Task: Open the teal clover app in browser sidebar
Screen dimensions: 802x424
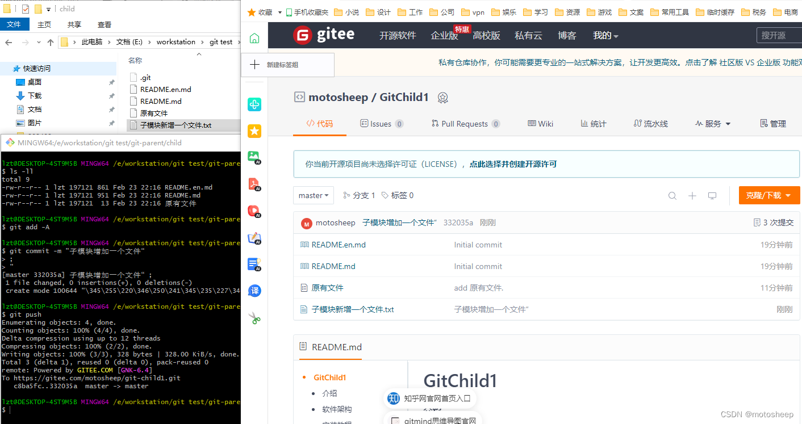Action: click(x=254, y=104)
